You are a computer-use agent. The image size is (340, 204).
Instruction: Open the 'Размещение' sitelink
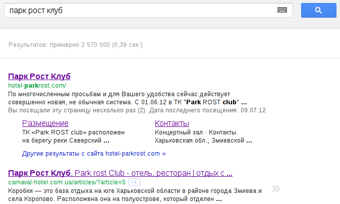tap(45, 123)
